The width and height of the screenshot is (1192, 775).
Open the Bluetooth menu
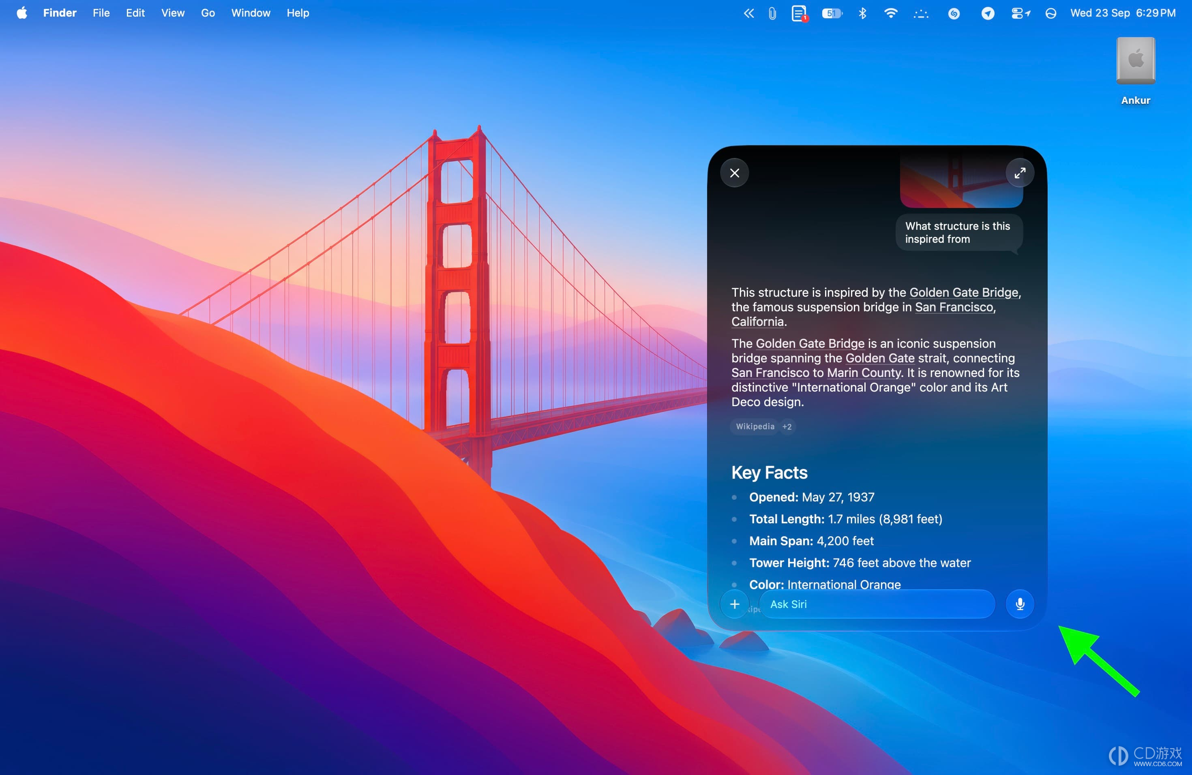pyautogui.click(x=862, y=13)
